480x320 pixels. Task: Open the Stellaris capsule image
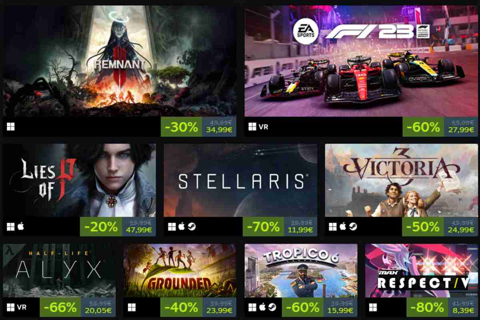(240, 180)
